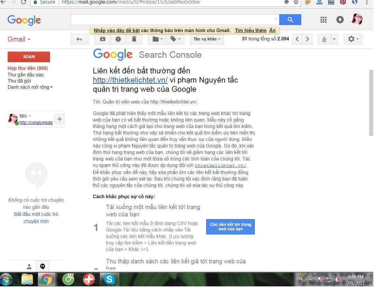Focus the Gmail search input field
The height and width of the screenshot is (302, 377).
[x=172, y=20]
